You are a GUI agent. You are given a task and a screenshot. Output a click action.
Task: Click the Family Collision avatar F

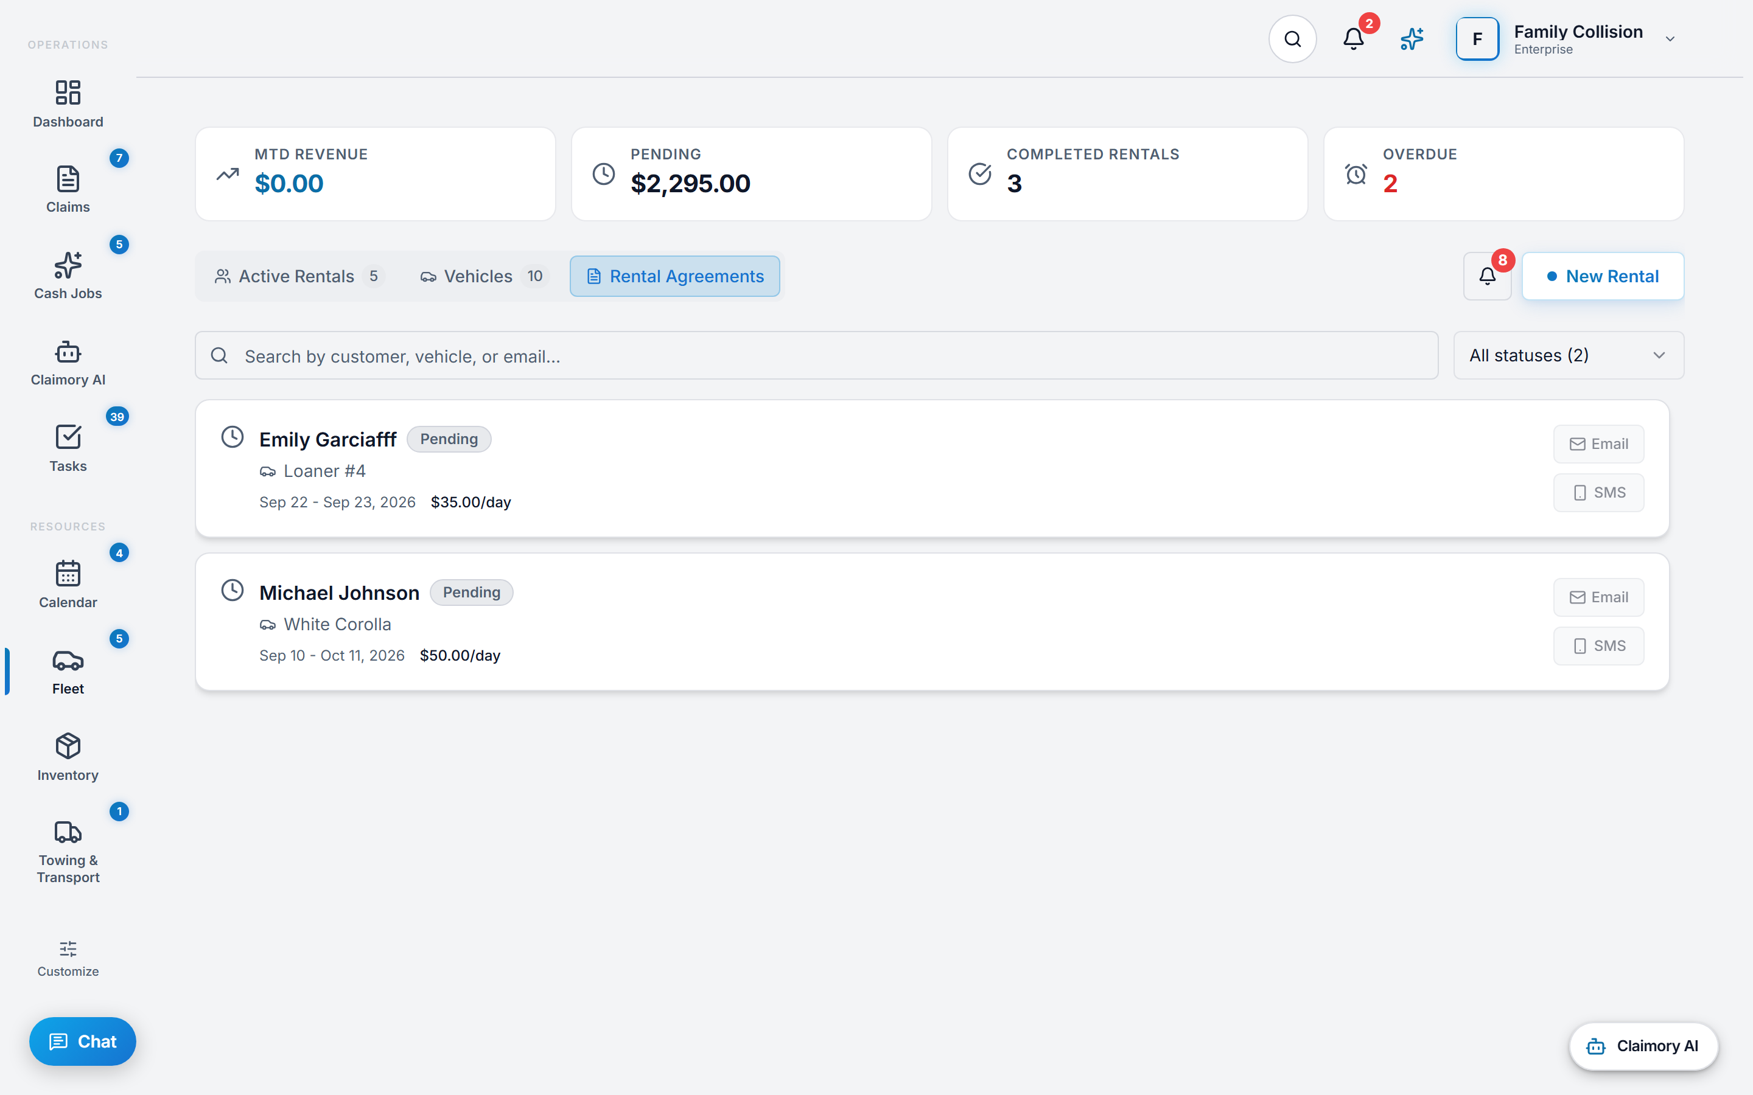pos(1477,39)
